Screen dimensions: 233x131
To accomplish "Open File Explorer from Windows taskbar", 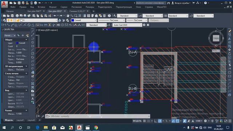I will click(x=46, y=127).
